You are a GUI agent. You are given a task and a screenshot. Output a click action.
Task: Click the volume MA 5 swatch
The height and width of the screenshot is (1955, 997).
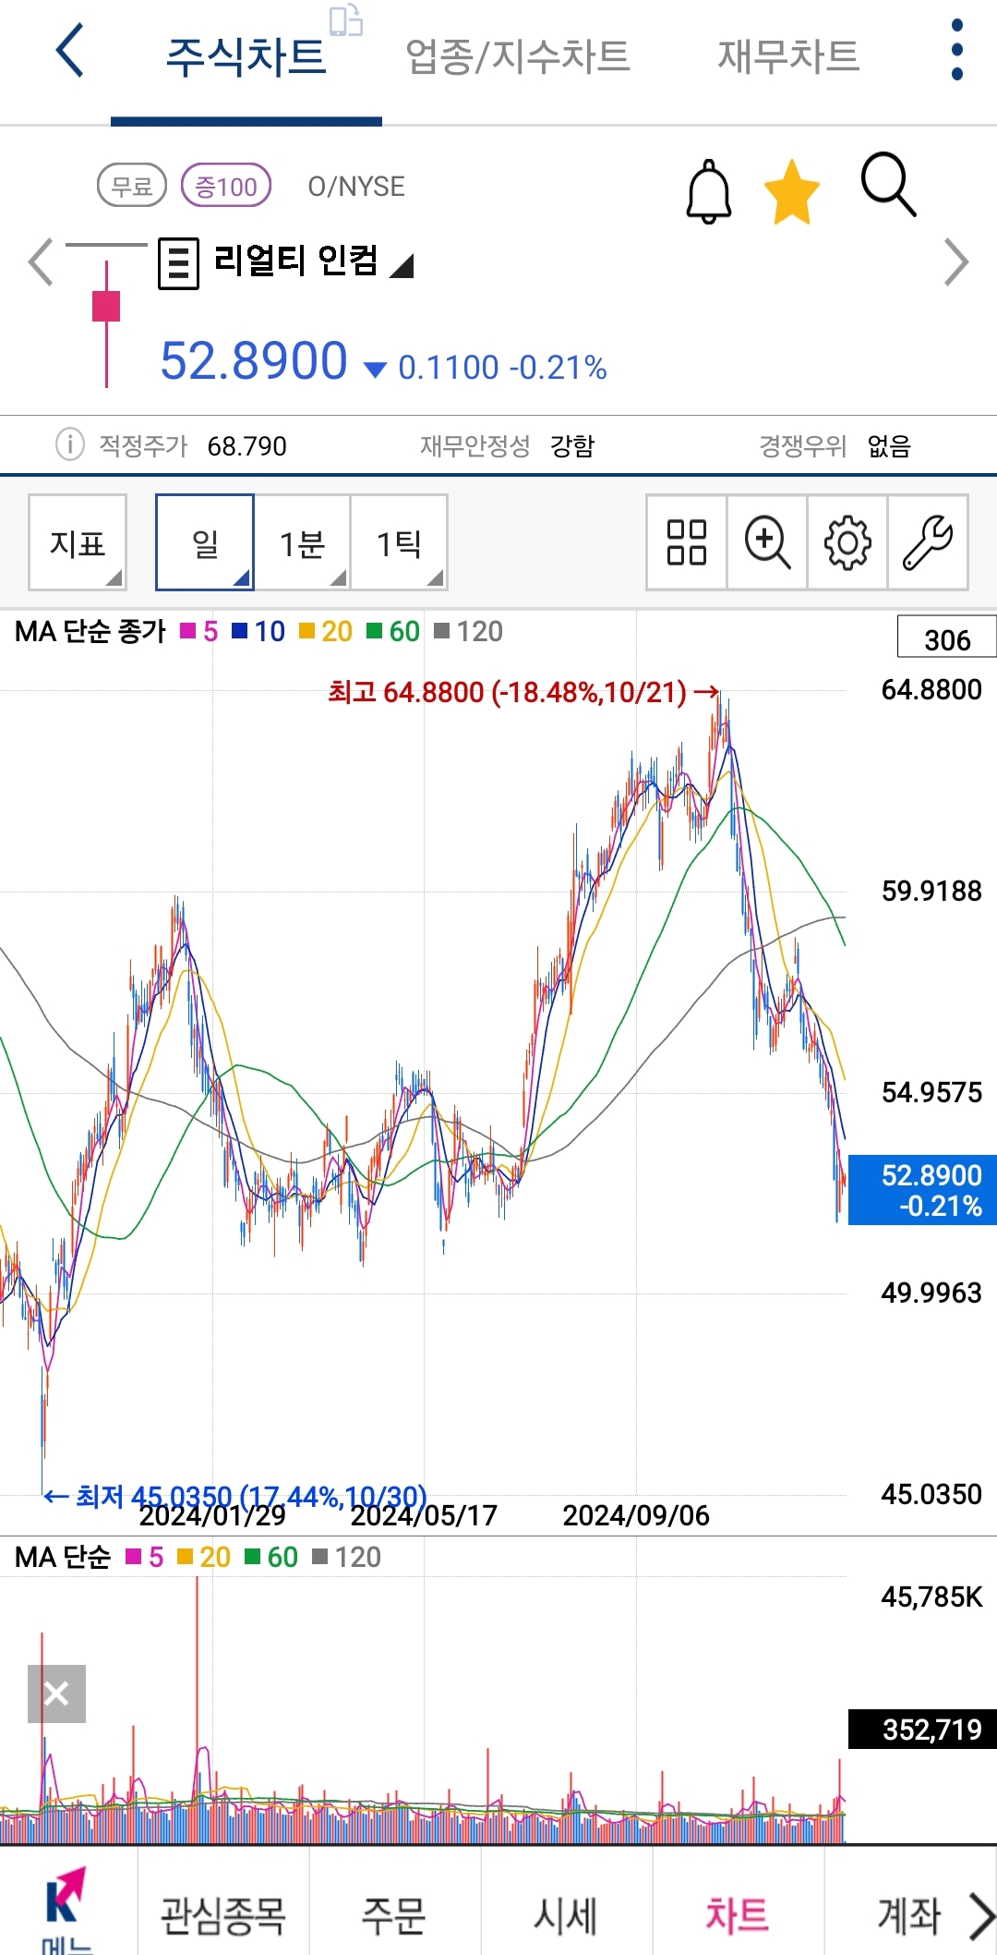(x=134, y=1557)
